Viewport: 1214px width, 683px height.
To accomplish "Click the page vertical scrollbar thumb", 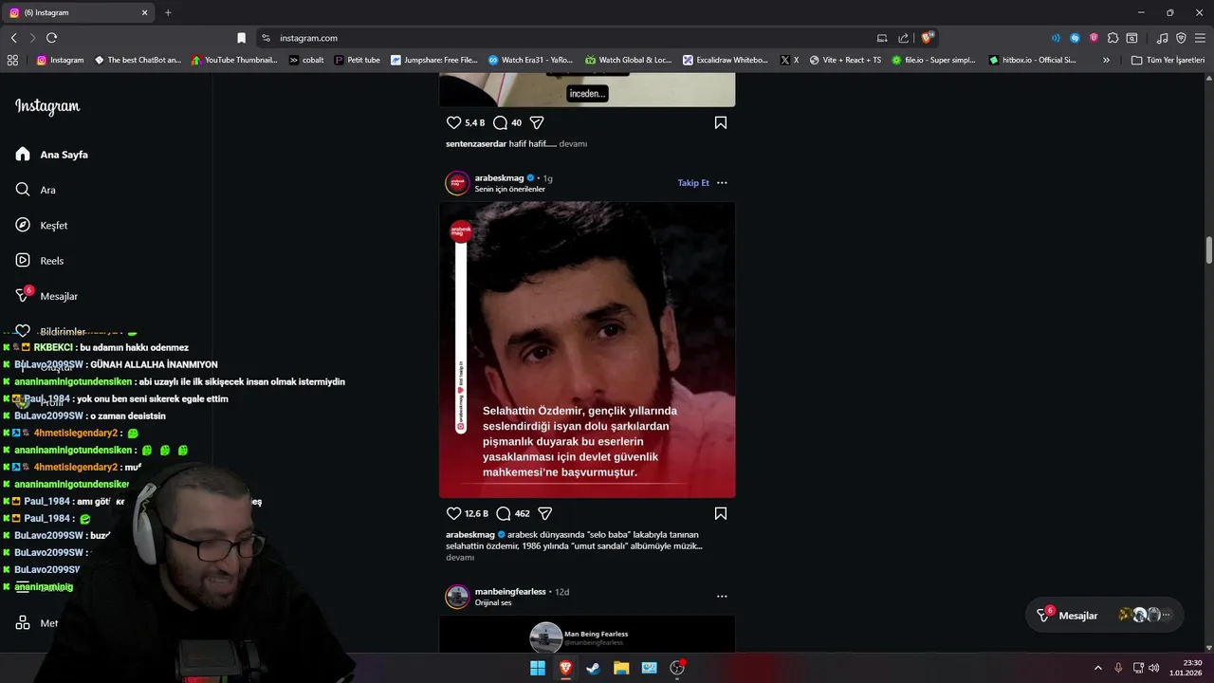I will pos(1209,250).
